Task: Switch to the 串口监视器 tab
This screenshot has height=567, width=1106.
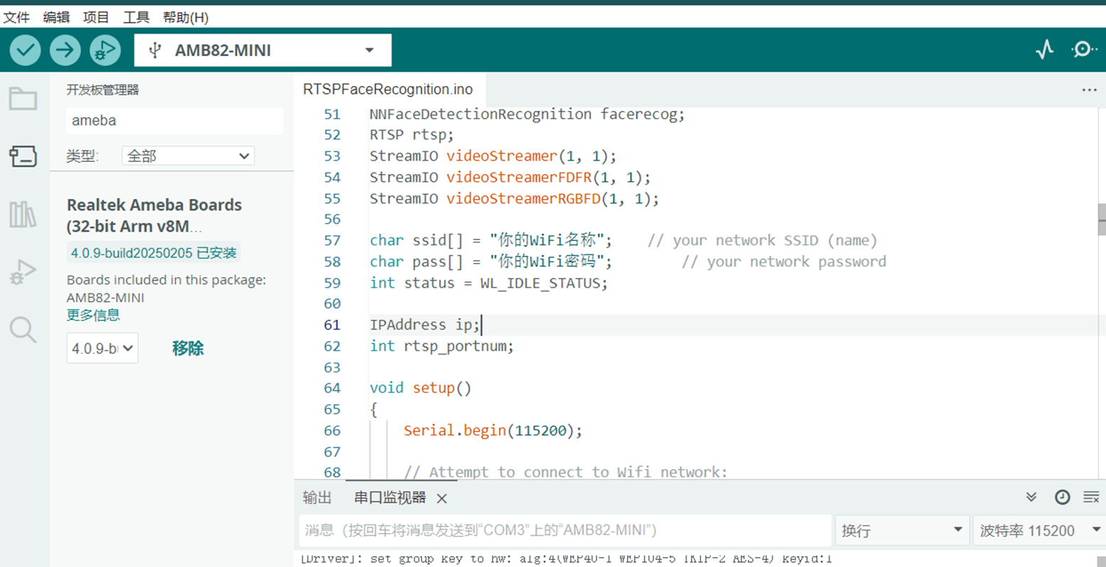Action: point(390,498)
